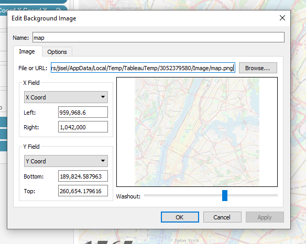This screenshot has height=244, width=306.
Task: Click the Bottom value field
Action: pos(83,176)
